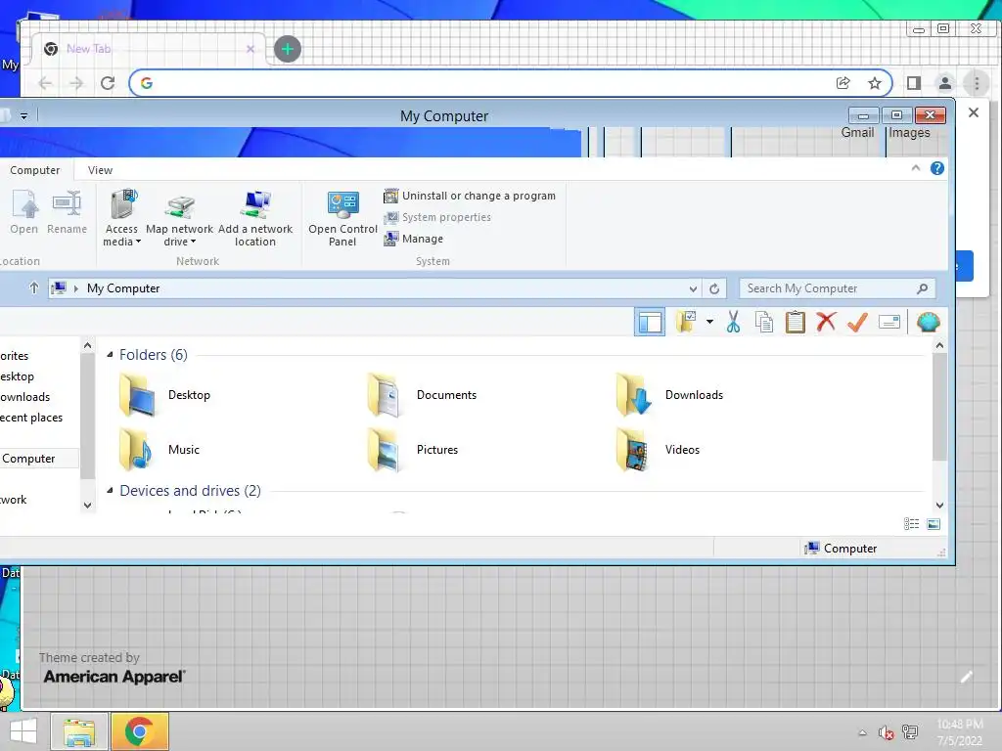Click the orange checkmark Properties icon
1002x751 pixels.
click(857, 322)
